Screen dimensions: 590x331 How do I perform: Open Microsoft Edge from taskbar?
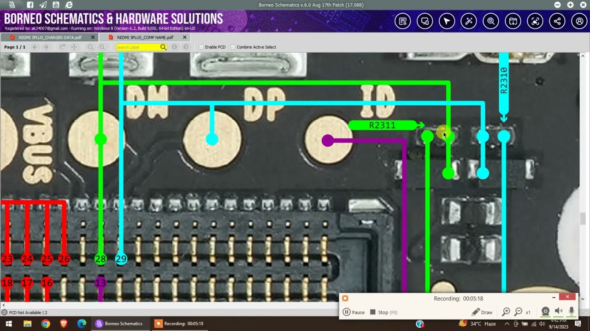[82, 324]
